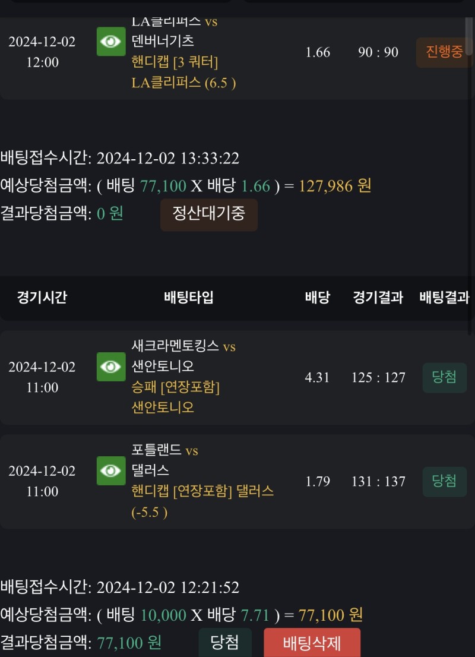Click the 당첨 badge in 새크라멘토킹스 row

click(444, 378)
